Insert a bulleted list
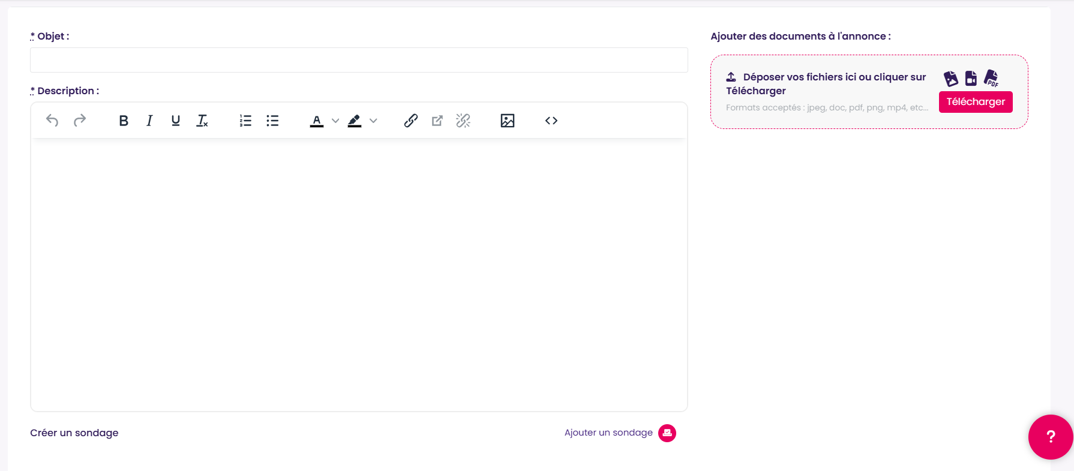 (x=272, y=121)
